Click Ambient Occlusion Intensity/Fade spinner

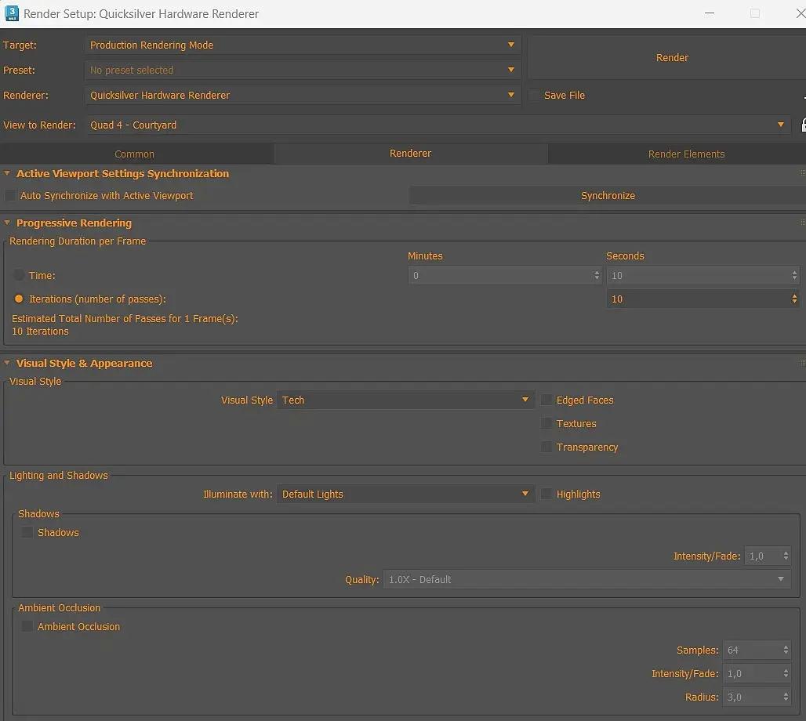point(786,674)
